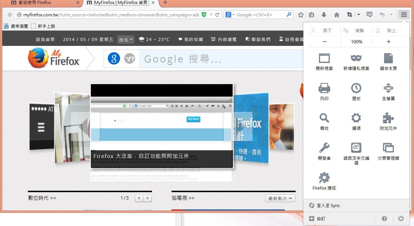
Task: Open the 最新影片 dropdown
Action: point(280,198)
